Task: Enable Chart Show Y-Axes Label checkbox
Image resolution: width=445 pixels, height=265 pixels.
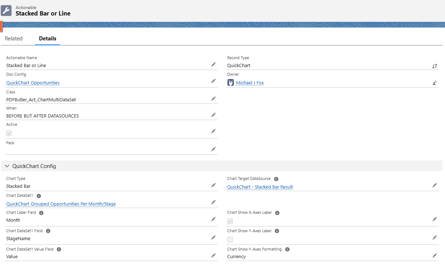Action: pos(230,239)
